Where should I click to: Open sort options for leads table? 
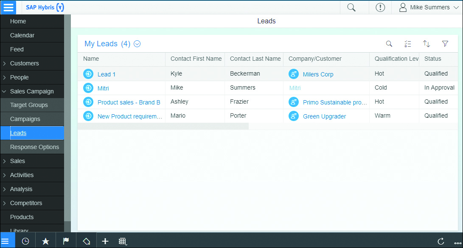pos(427,44)
